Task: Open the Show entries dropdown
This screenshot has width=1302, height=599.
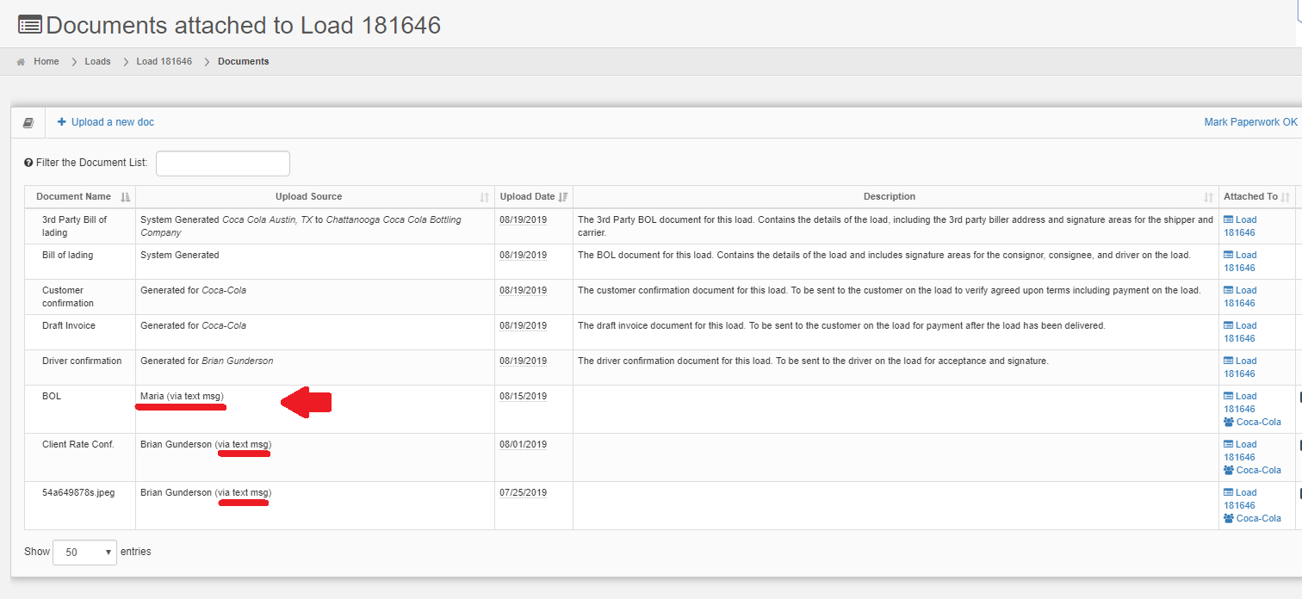Action: point(84,552)
